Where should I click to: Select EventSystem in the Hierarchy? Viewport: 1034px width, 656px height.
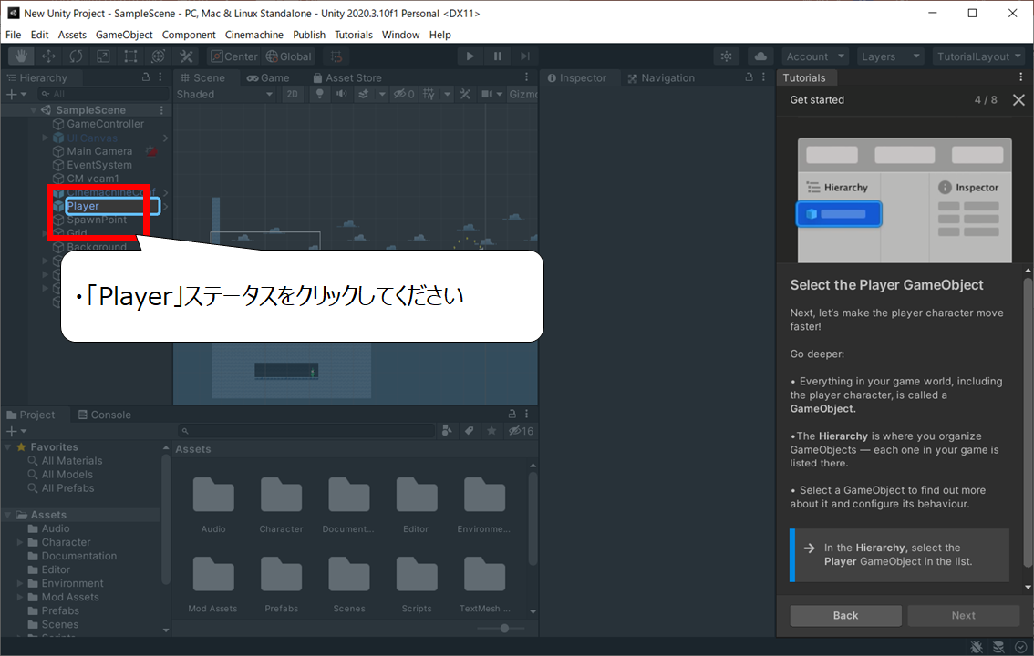tap(99, 165)
